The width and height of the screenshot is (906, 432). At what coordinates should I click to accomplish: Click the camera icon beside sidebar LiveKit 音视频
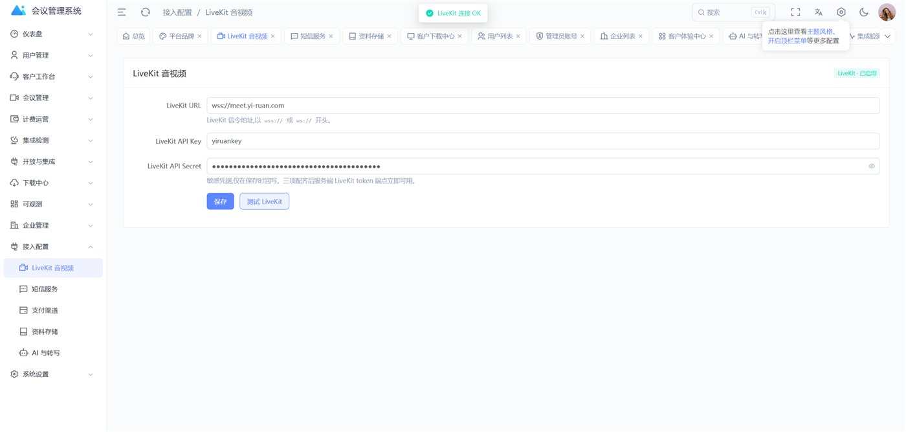point(23,268)
